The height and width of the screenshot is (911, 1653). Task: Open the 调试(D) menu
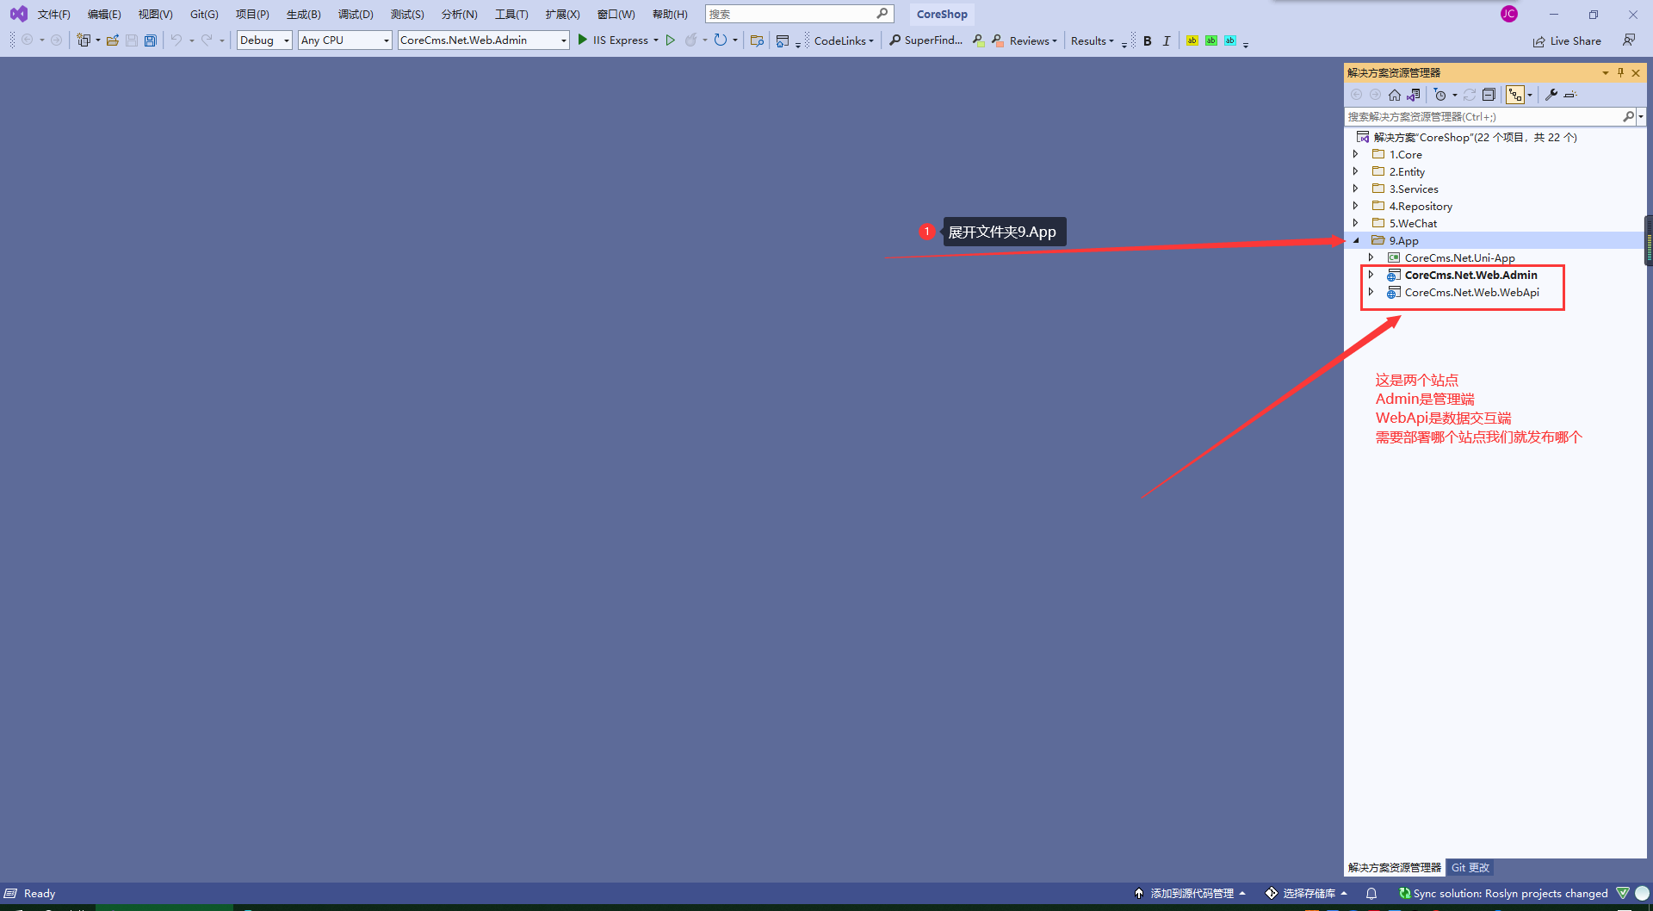(356, 15)
